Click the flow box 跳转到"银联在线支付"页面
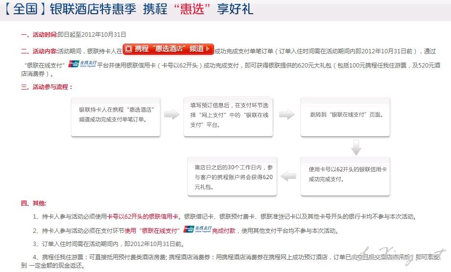451x272 pixels. (x=345, y=116)
